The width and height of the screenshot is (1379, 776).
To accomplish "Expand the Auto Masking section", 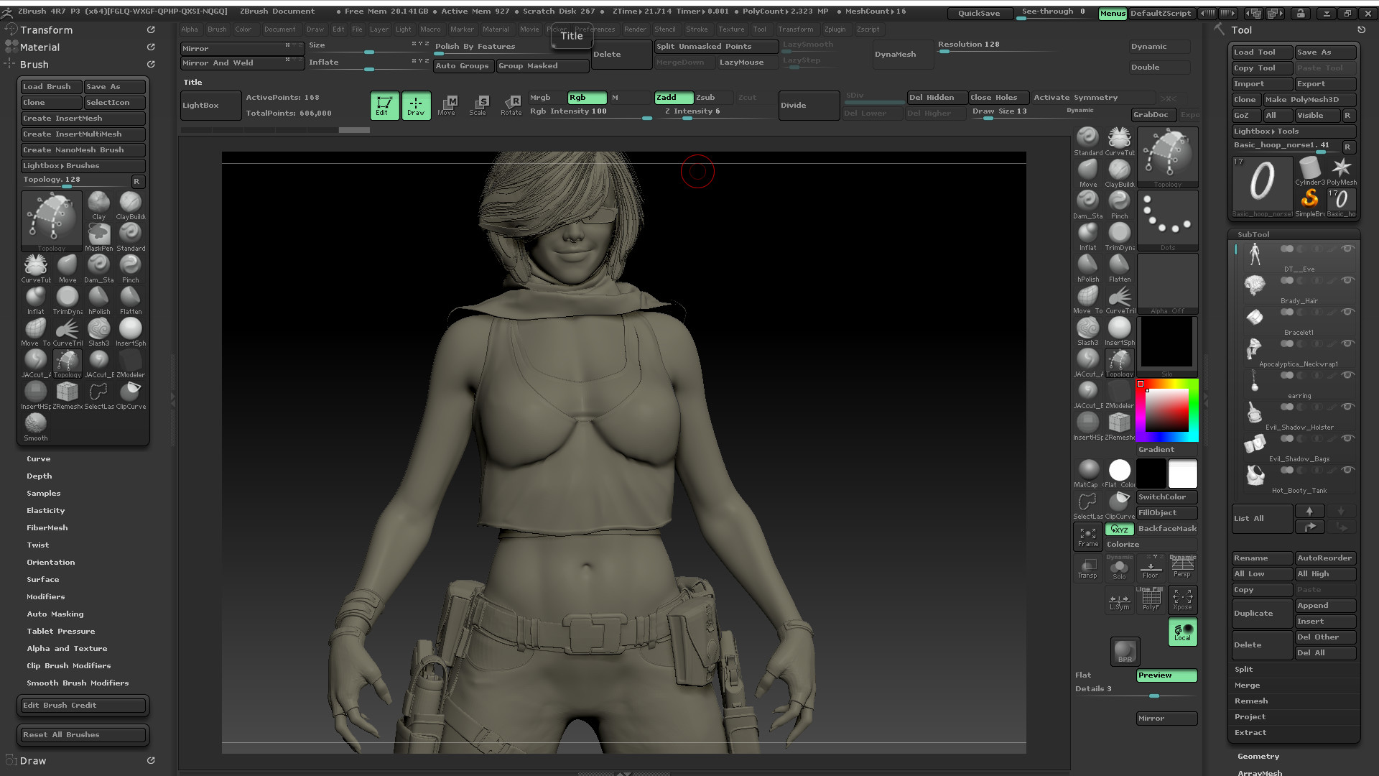I will coord(55,614).
